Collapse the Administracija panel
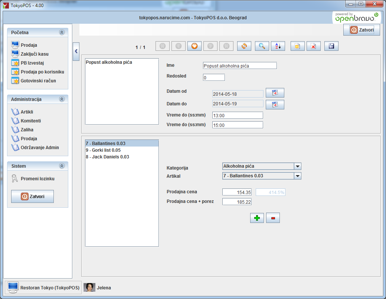Image resolution: width=386 pixels, height=299 pixels. [x=62, y=99]
